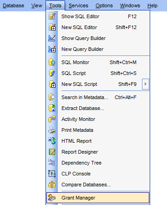Click the New SQL Editor icon
Viewport: 167px width, 205px height.
point(52,27)
